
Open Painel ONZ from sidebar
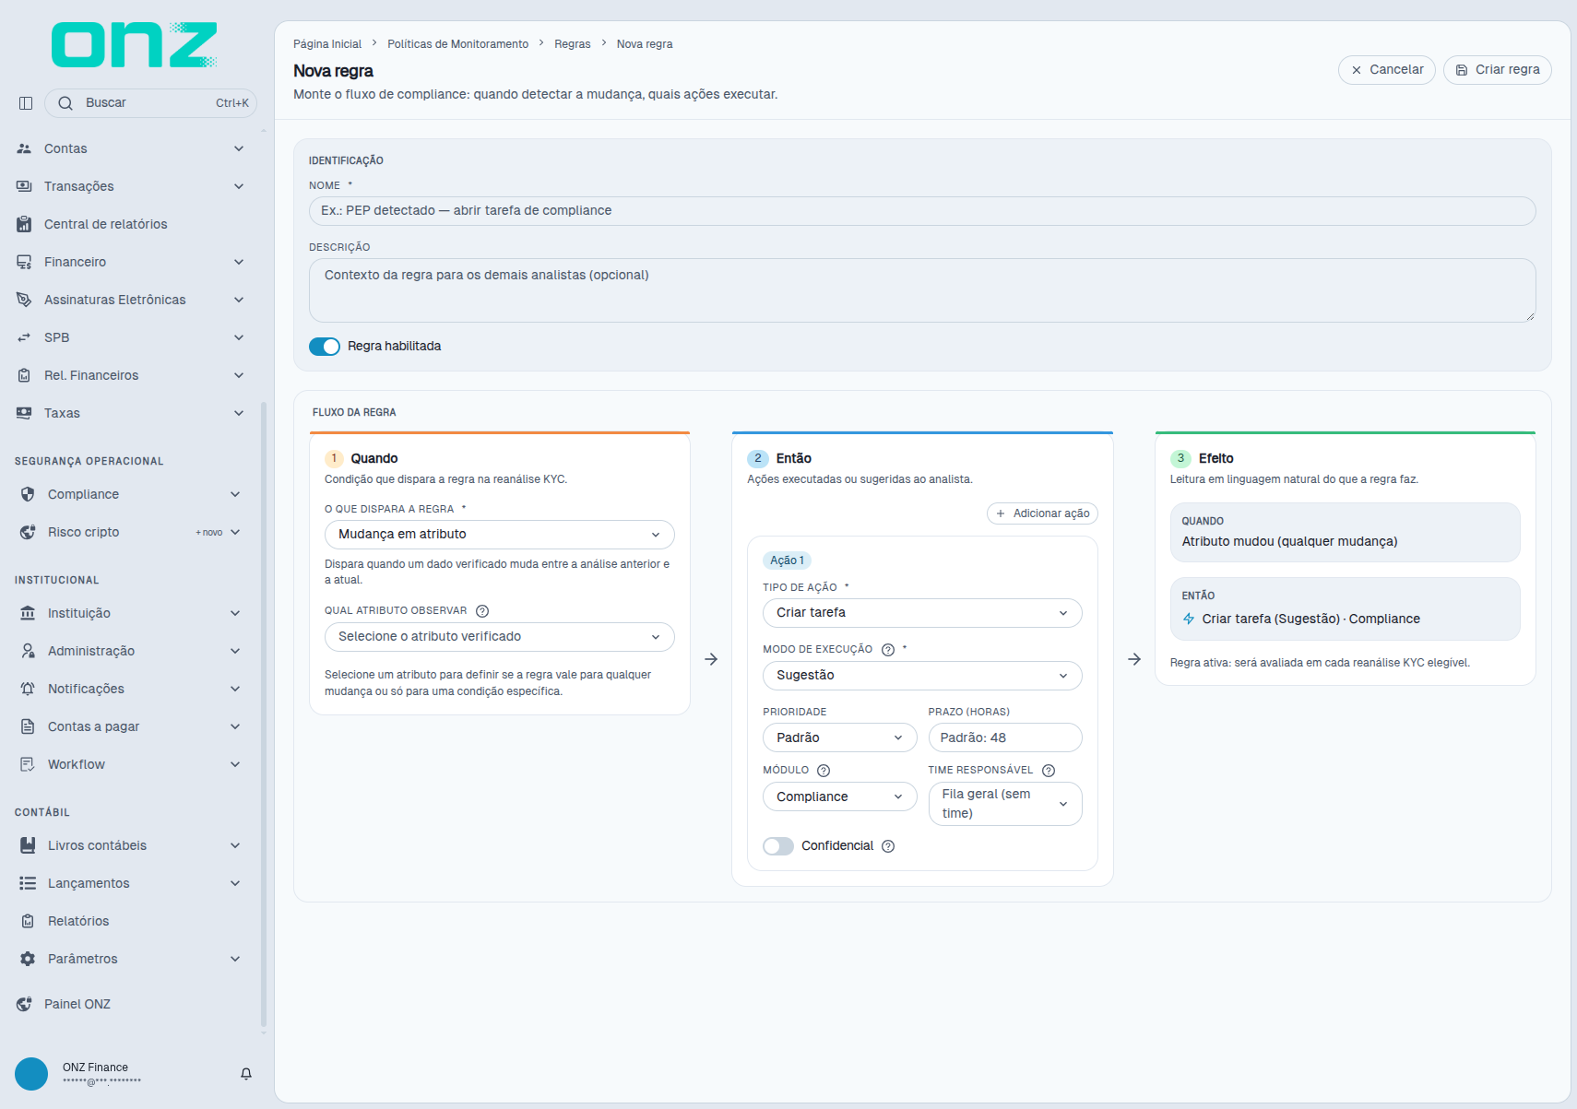(x=77, y=1004)
